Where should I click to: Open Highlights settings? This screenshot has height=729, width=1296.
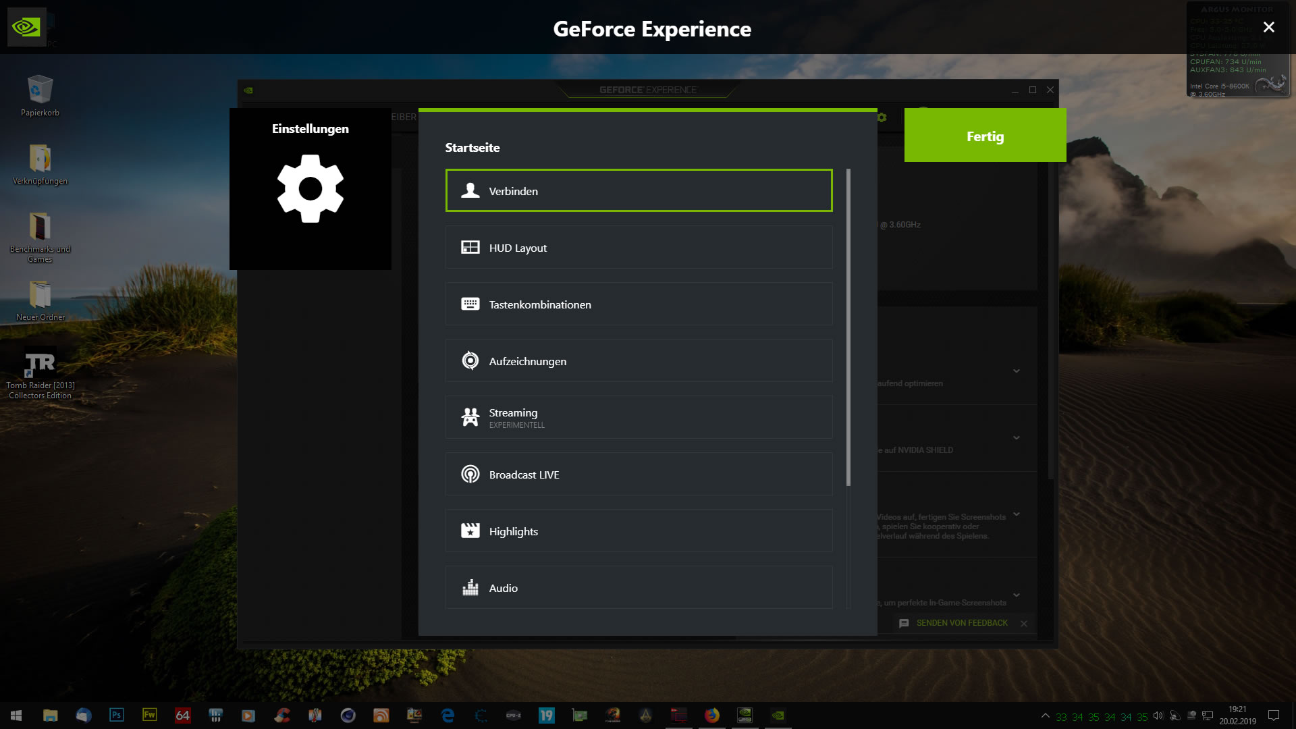coord(639,531)
